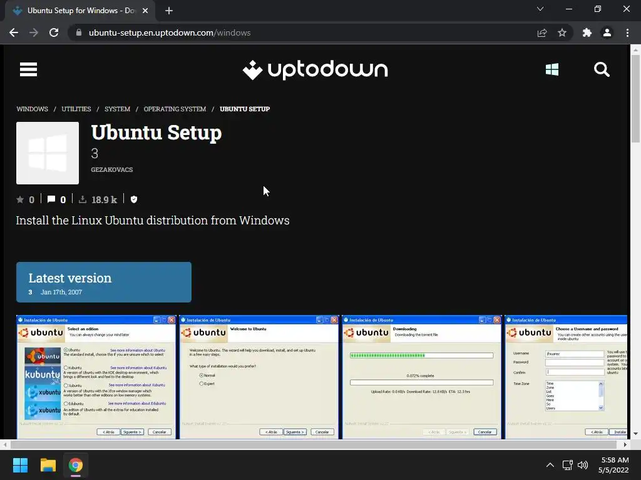Click Chrome icon in taskbar
Screen dimensions: 641x480
point(76,465)
